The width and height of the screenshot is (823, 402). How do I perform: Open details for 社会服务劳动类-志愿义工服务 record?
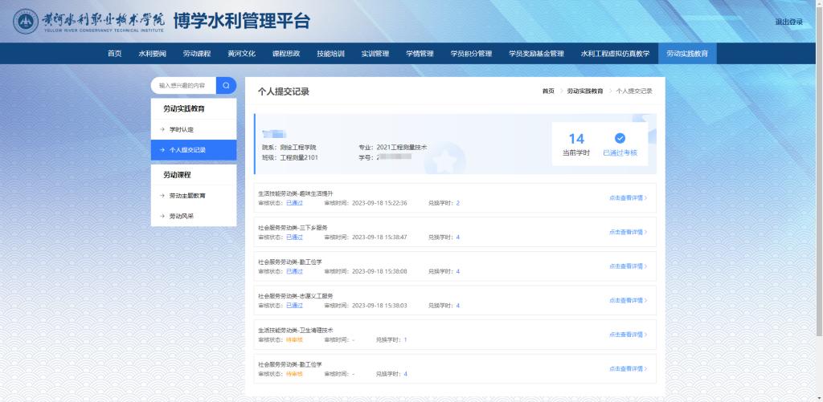tap(627, 300)
